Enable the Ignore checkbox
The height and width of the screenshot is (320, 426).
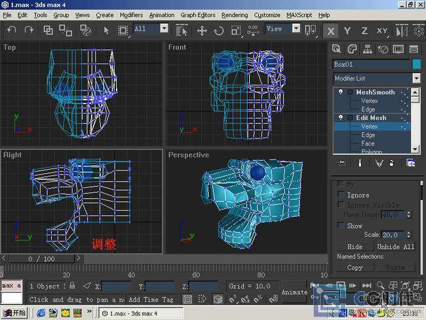click(x=340, y=194)
